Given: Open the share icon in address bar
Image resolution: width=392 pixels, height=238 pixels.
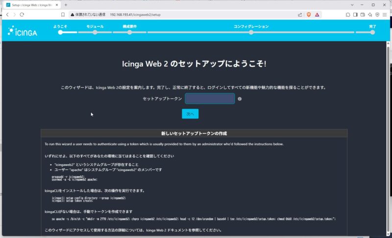Looking at the screenshot, I should click(x=300, y=15).
